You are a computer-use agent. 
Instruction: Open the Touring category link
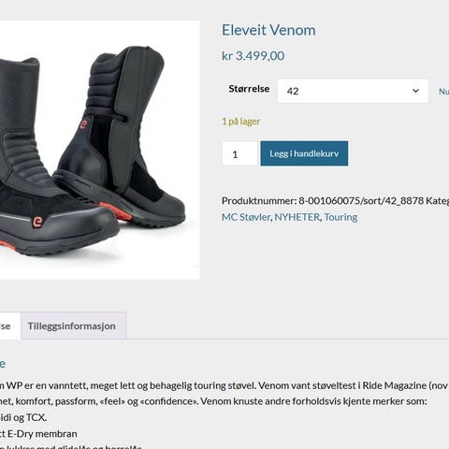[x=340, y=217]
